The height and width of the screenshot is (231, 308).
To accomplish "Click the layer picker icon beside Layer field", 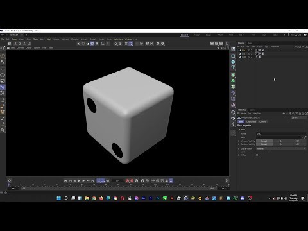I will 305,137.
